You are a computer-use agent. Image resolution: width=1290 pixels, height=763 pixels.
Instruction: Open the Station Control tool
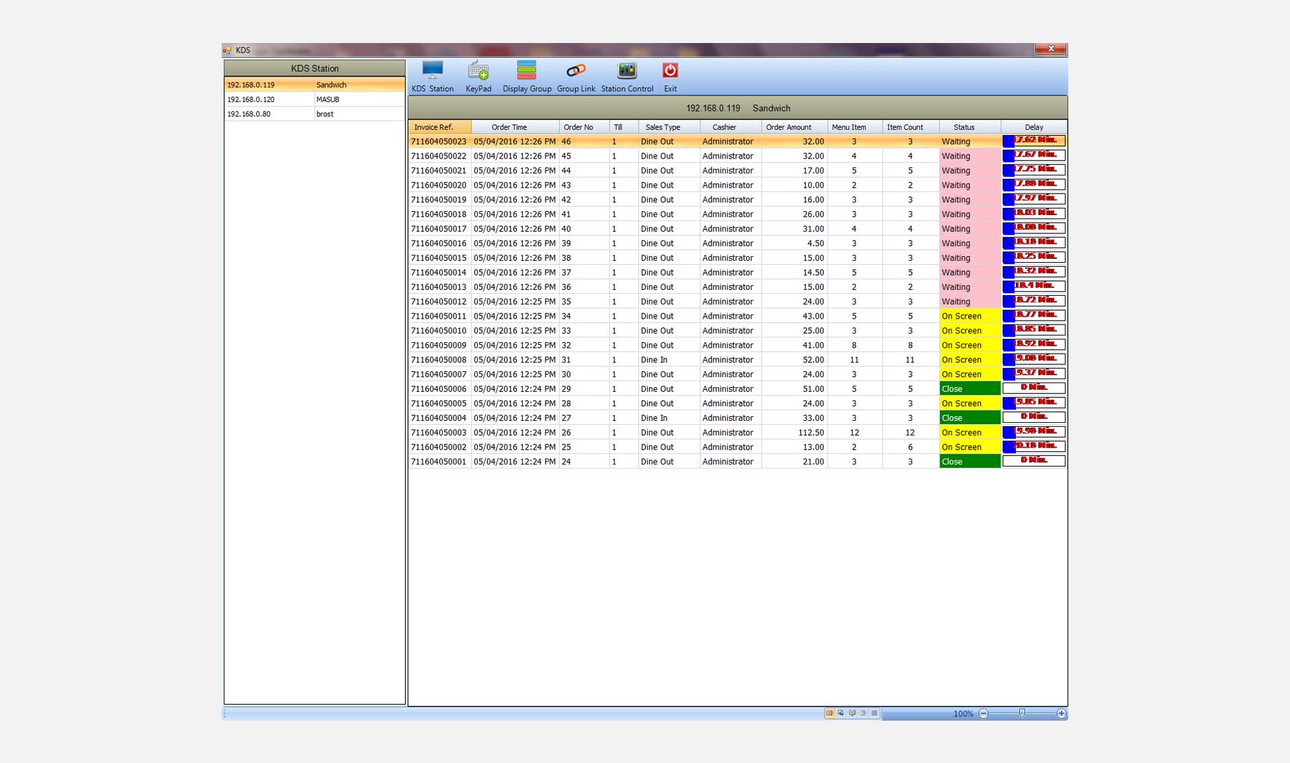[627, 77]
